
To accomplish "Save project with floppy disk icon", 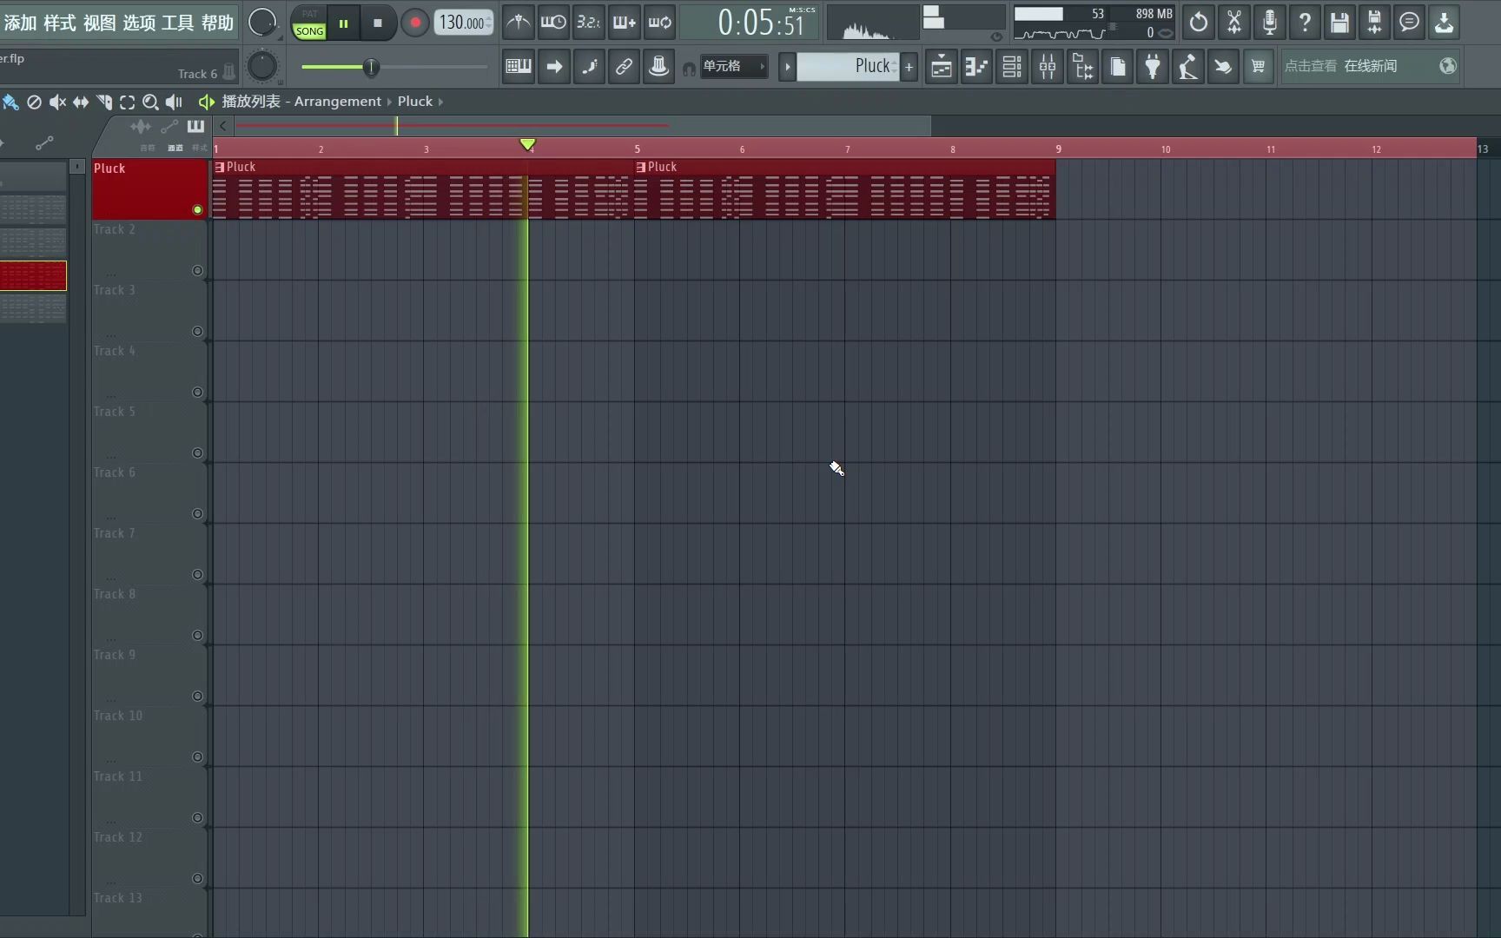I will click(1339, 23).
